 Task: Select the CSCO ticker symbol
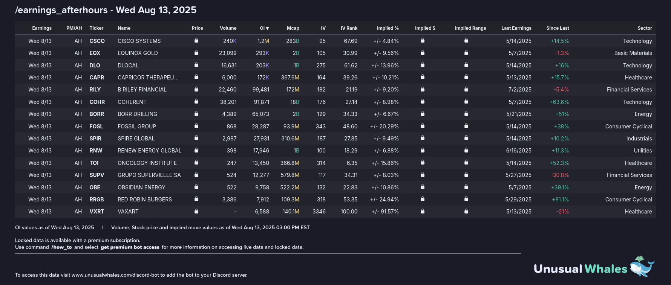pos(97,41)
